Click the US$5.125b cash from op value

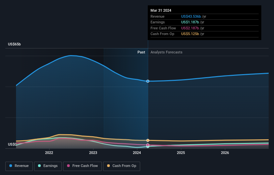tap(190, 34)
